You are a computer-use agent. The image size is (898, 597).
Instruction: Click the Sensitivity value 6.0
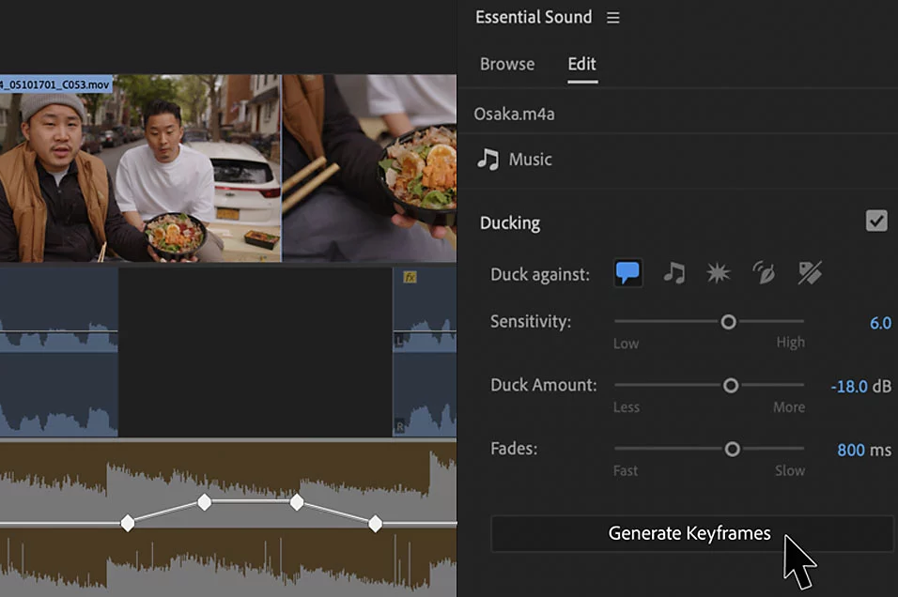879,323
